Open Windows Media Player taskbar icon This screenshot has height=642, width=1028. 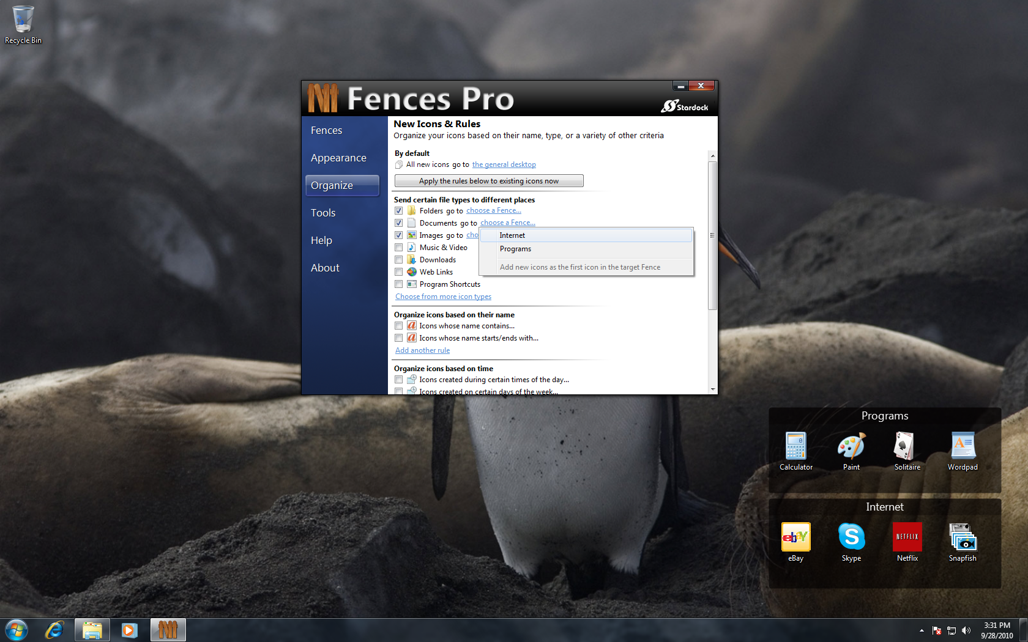pyautogui.click(x=129, y=630)
